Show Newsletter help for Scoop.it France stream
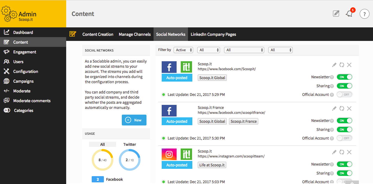The width and height of the screenshot is (373, 184). click(332, 121)
